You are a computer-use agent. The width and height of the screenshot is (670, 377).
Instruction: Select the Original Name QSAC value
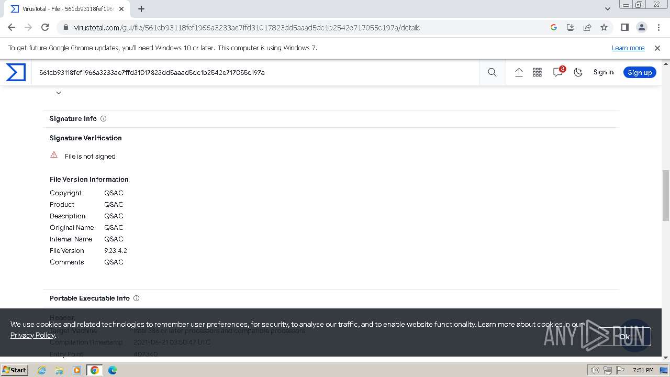pyautogui.click(x=114, y=227)
